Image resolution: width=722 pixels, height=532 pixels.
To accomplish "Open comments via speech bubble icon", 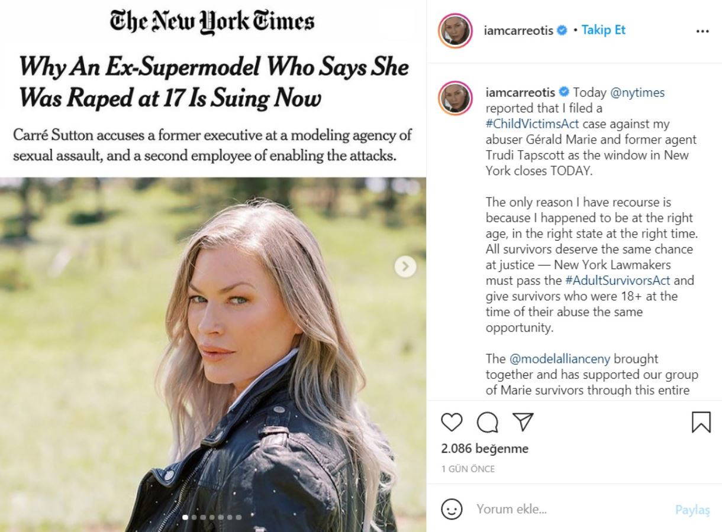I will coord(487,422).
